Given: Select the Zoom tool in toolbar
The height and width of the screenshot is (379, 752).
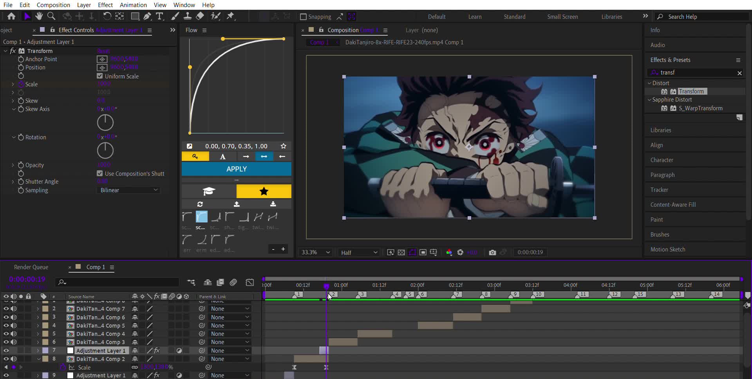Looking at the screenshot, I should coord(51,16).
